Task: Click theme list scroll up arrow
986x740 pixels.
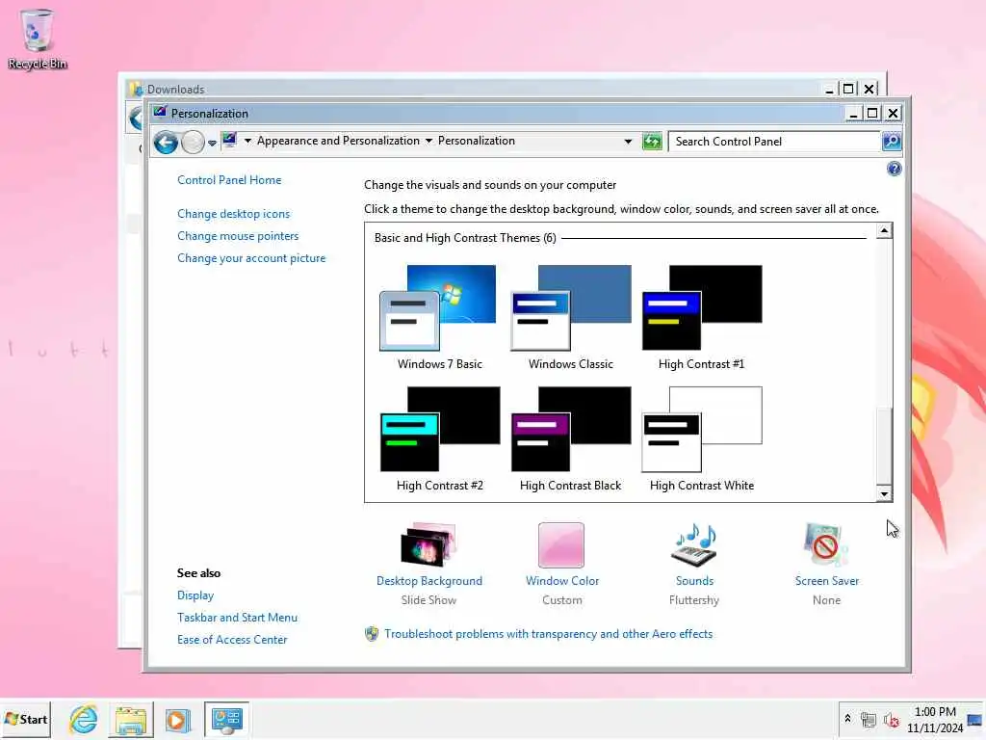Action: click(x=884, y=231)
